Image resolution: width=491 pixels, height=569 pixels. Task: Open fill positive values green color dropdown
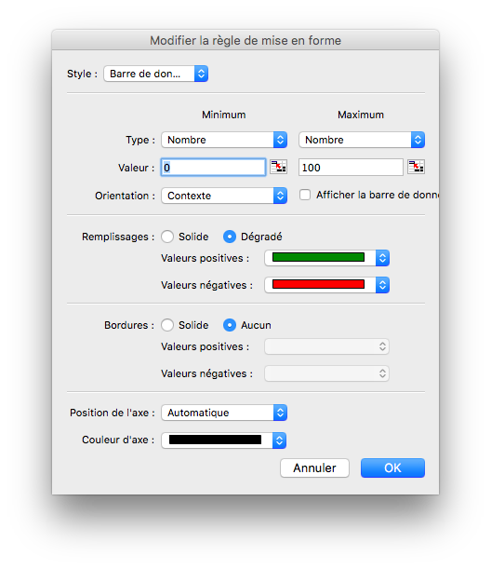[326, 258]
